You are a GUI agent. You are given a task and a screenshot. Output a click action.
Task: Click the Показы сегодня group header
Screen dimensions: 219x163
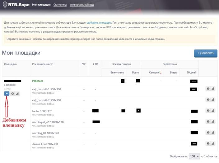[x=121, y=64]
